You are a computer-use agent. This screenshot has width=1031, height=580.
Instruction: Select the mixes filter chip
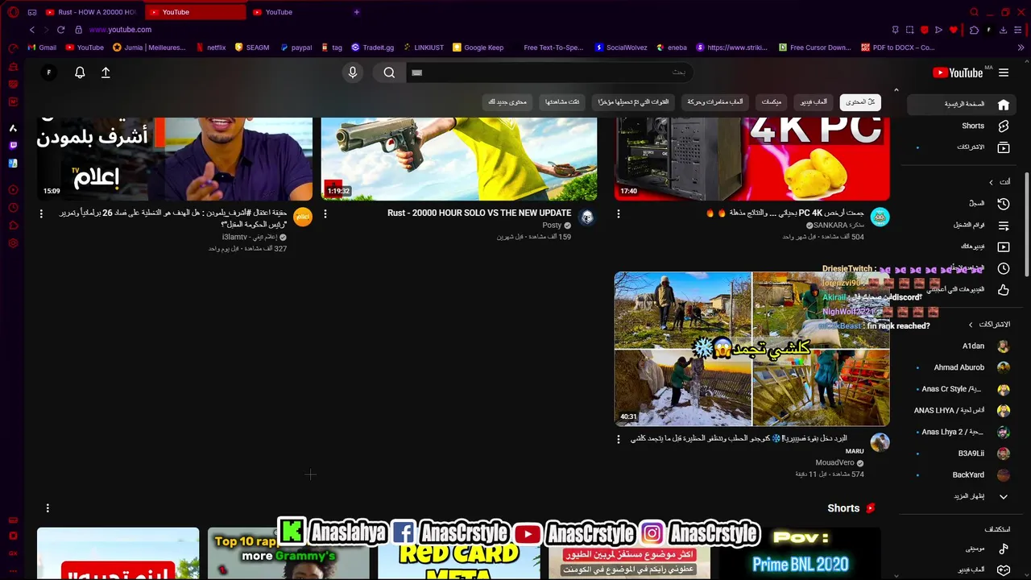click(772, 102)
